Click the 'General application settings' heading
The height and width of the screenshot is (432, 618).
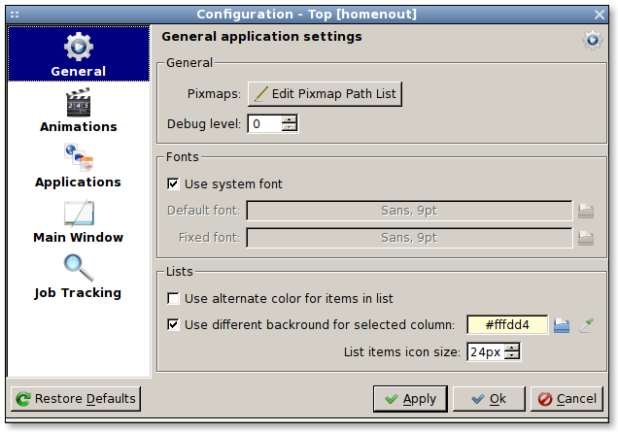pyautogui.click(x=261, y=37)
